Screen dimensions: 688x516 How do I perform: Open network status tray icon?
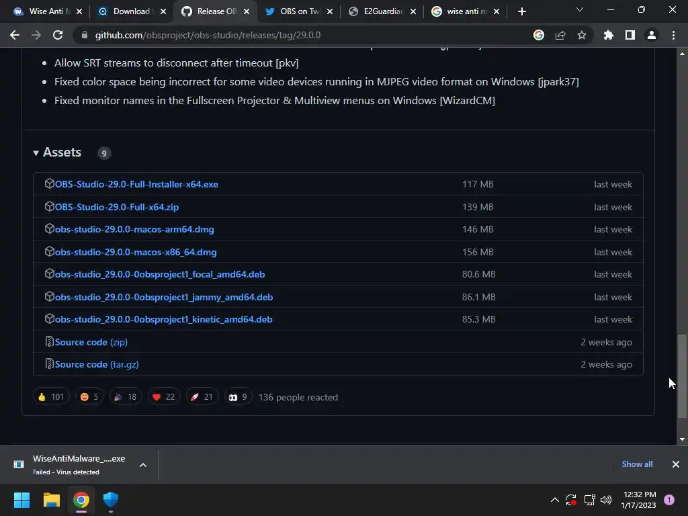pyautogui.click(x=589, y=500)
